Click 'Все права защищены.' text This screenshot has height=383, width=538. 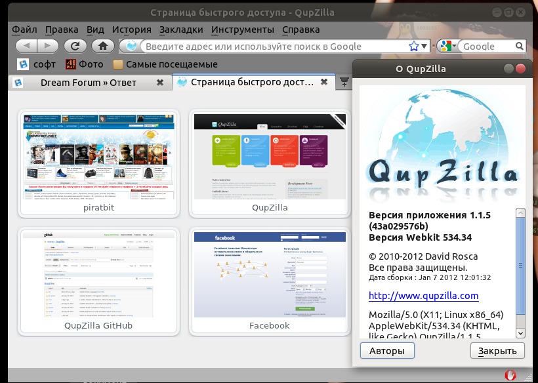[418, 268]
